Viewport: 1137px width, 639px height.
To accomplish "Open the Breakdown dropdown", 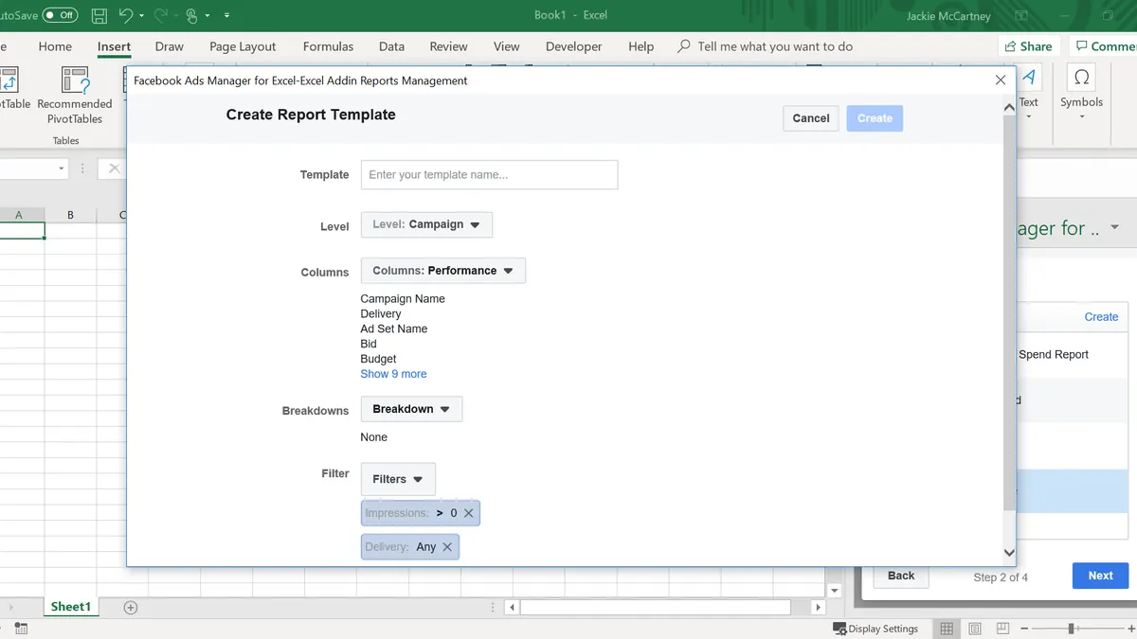I will click(411, 409).
